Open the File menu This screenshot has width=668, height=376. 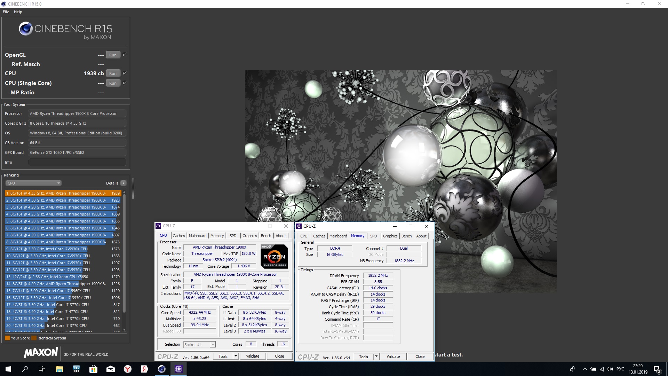coord(6,12)
